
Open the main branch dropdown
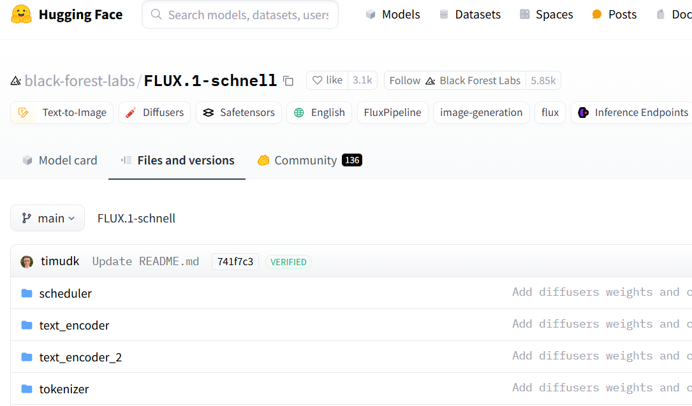coord(48,218)
